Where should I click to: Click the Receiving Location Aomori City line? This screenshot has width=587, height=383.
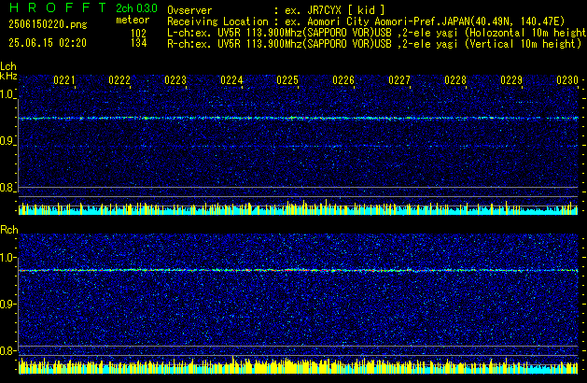click(x=366, y=21)
